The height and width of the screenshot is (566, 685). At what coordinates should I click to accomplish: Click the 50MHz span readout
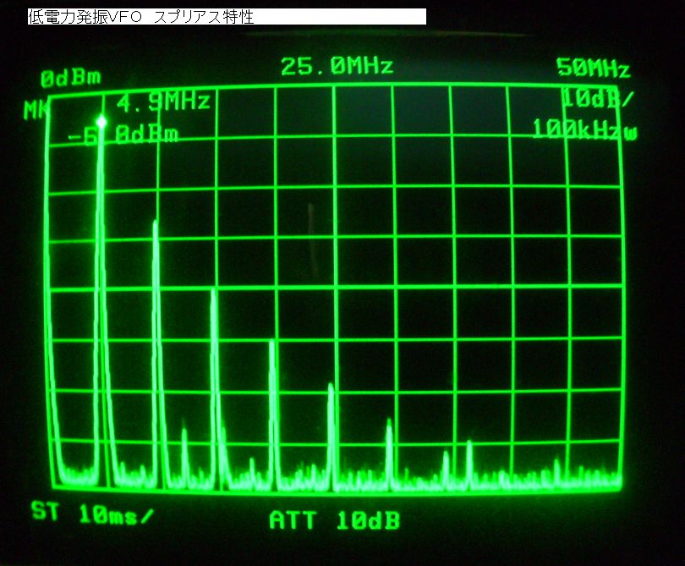point(594,69)
